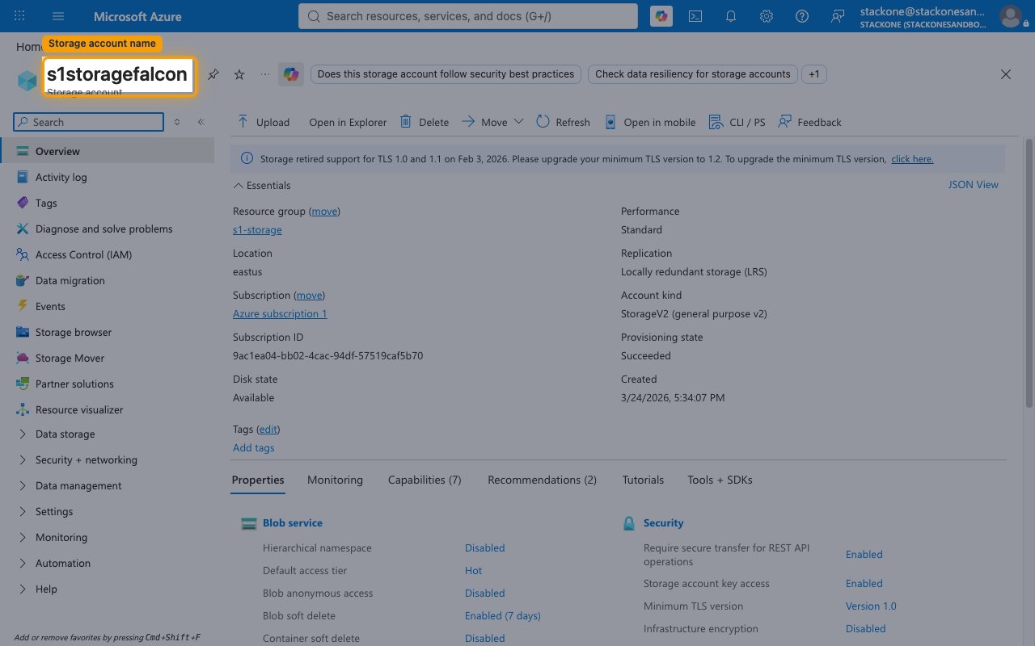Screen dimensions: 1035x646
Task: Launch Copilot from the top bar
Action: pyautogui.click(x=661, y=16)
